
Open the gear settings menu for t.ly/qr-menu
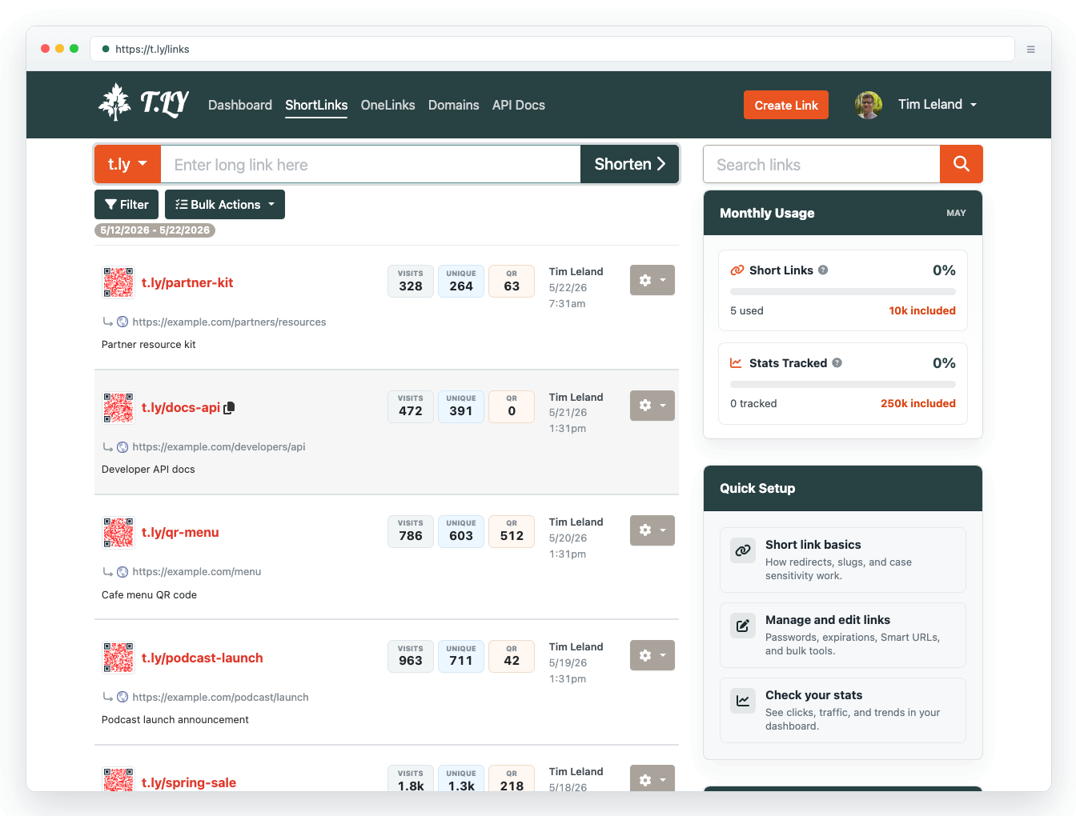pyautogui.click(x=652, y=530)
